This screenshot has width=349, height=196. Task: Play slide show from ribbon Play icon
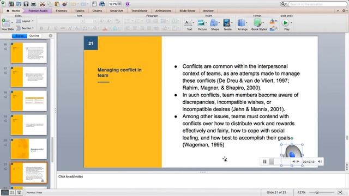click(285, 23)
